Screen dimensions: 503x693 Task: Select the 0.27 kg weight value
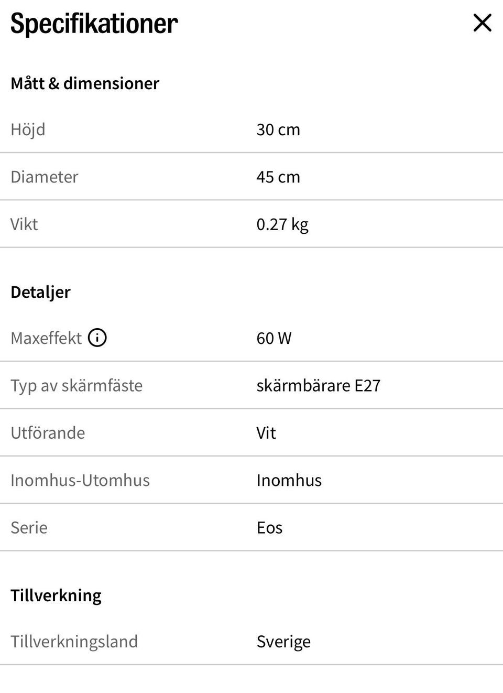point(282,224)
